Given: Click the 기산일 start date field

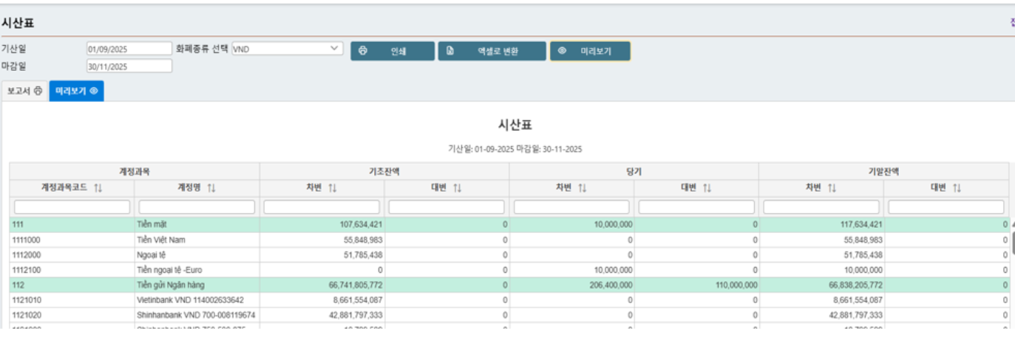Looking at the screenshot, I should [129, 49].
